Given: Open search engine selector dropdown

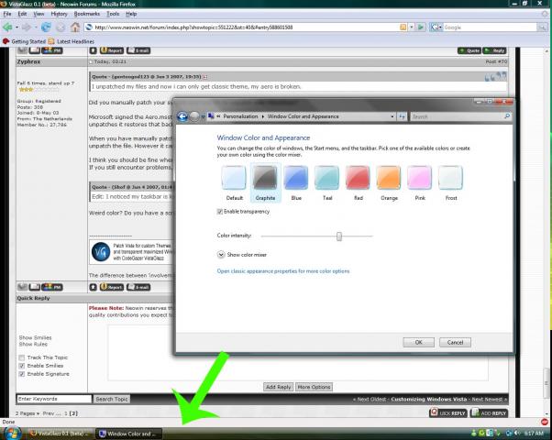Looking at the screenshot, I should point(436,27).
